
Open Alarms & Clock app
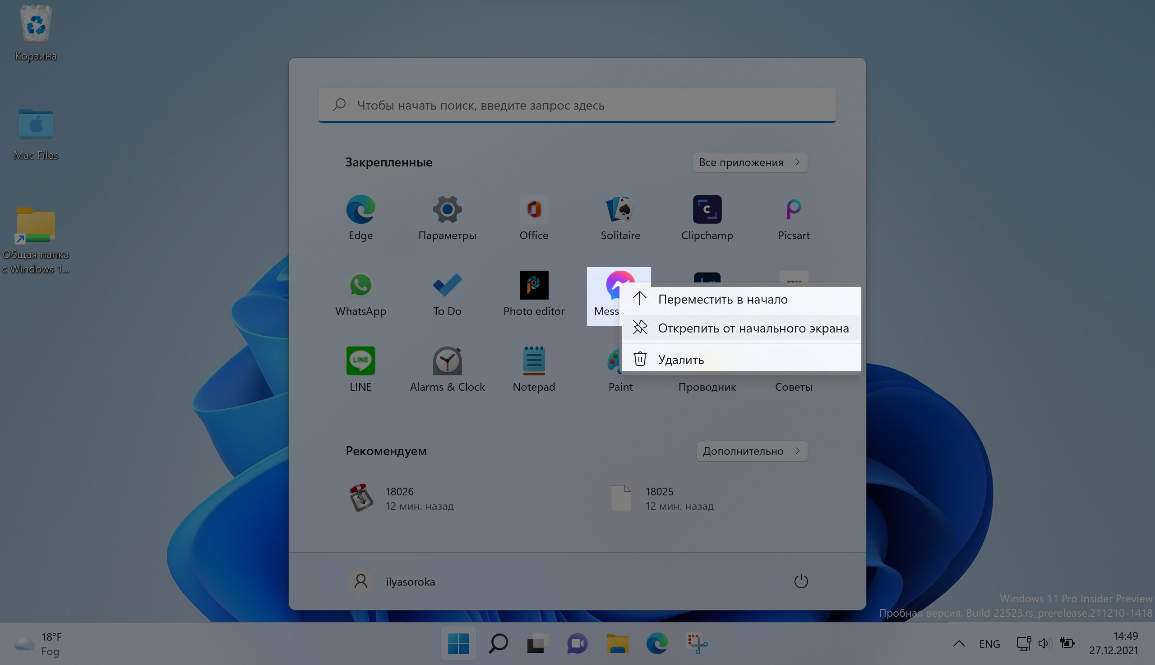click(x=447, y=369)
